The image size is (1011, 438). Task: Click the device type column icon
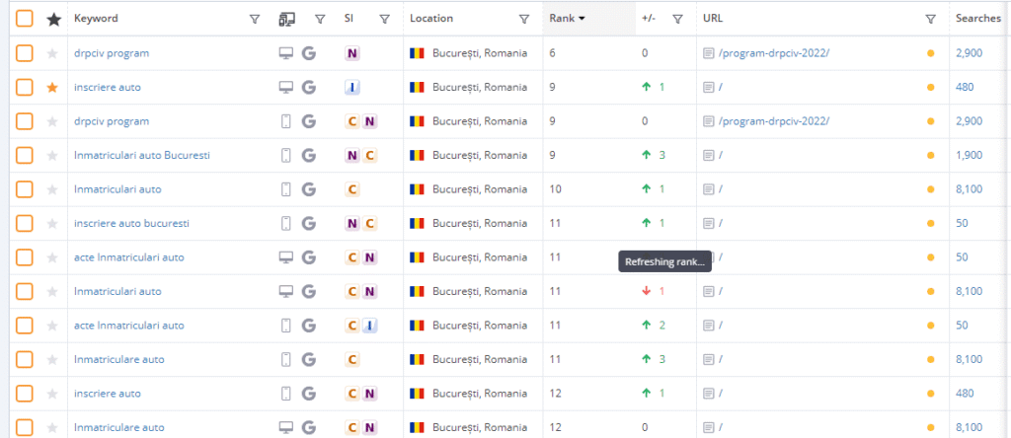pos(286,18)
